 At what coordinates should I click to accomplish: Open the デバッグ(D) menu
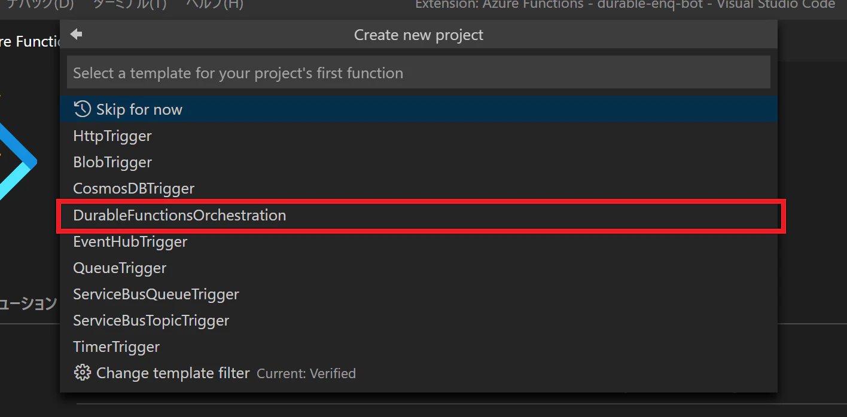click(39, 4)
